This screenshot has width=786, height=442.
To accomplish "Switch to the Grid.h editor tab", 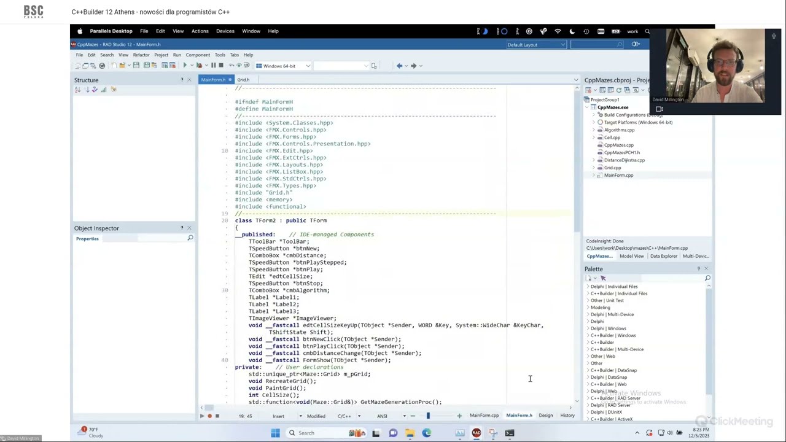I will tap(243, 80).
